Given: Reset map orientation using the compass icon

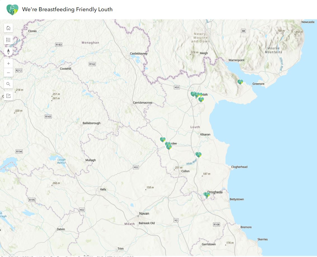Looking at the screenshot, I should coord(8,52).
